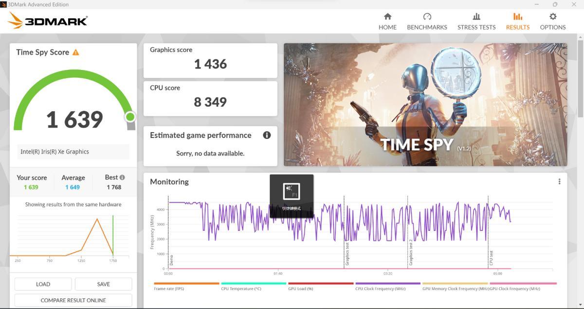Minimize the 3DMark window
584x309 pixels.
pos(537,4)
